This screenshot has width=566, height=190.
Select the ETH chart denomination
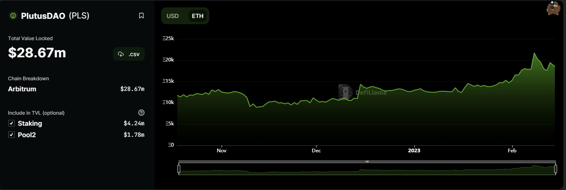click(x=198, y=16)
